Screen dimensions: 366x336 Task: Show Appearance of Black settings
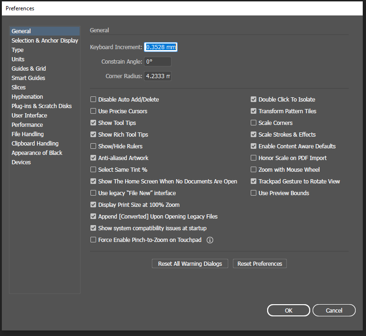pyautogui.click(x=37, y=153)
